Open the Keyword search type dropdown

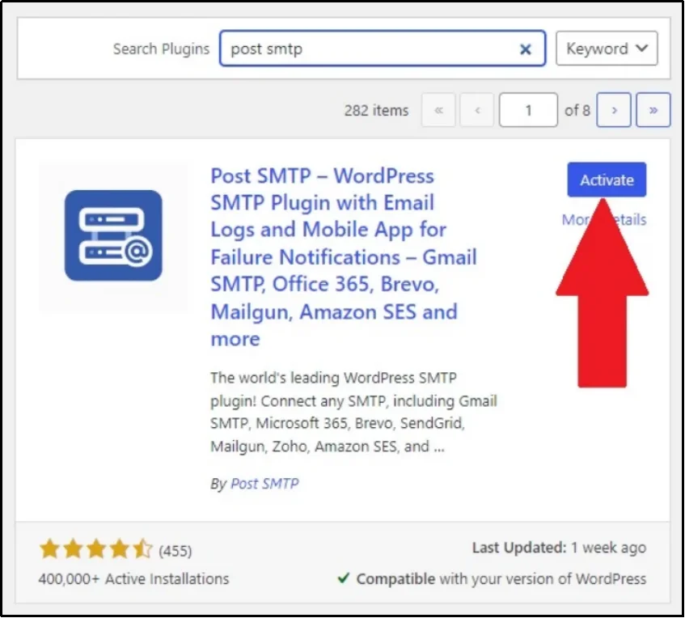607,49
